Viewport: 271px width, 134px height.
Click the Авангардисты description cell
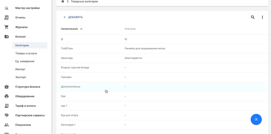[133, 58]
